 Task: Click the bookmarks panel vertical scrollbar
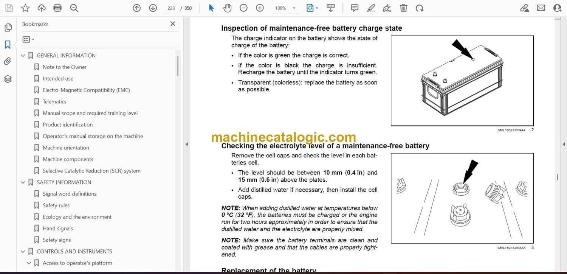click(x=178, y=67)
